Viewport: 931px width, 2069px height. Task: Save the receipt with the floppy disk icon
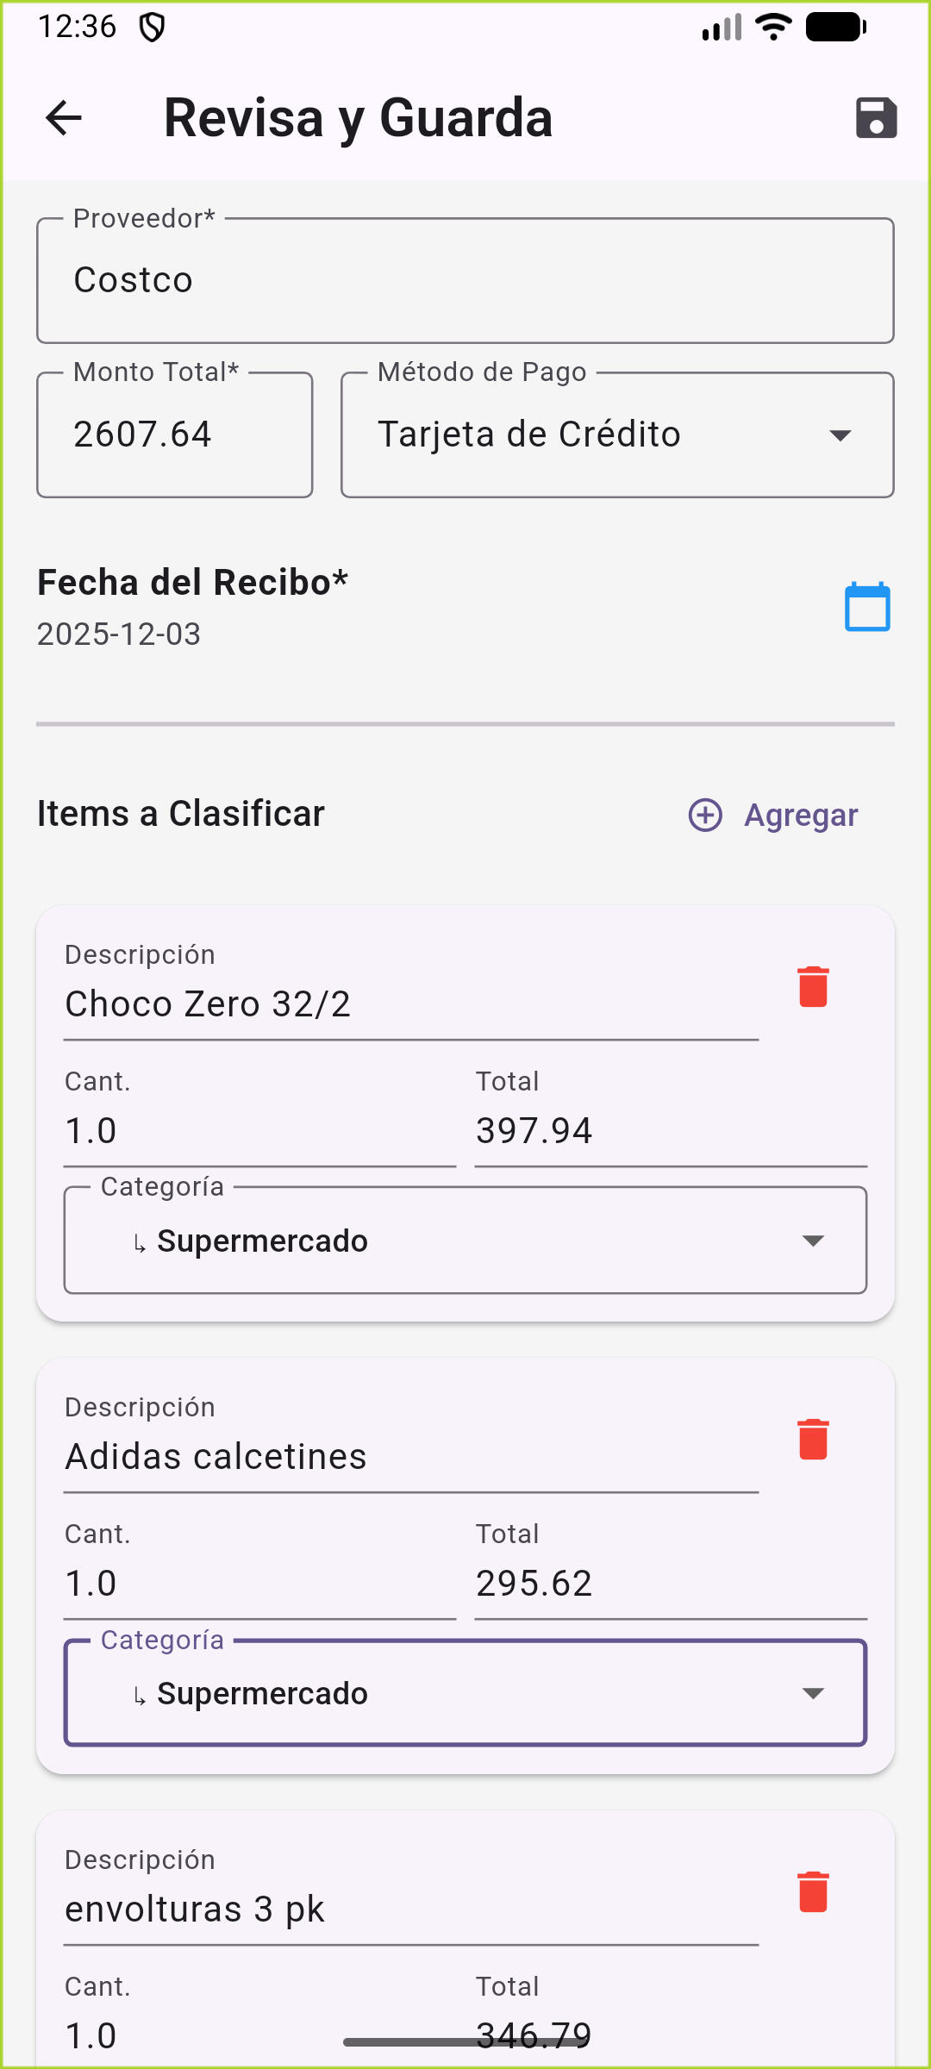(876, 118)
